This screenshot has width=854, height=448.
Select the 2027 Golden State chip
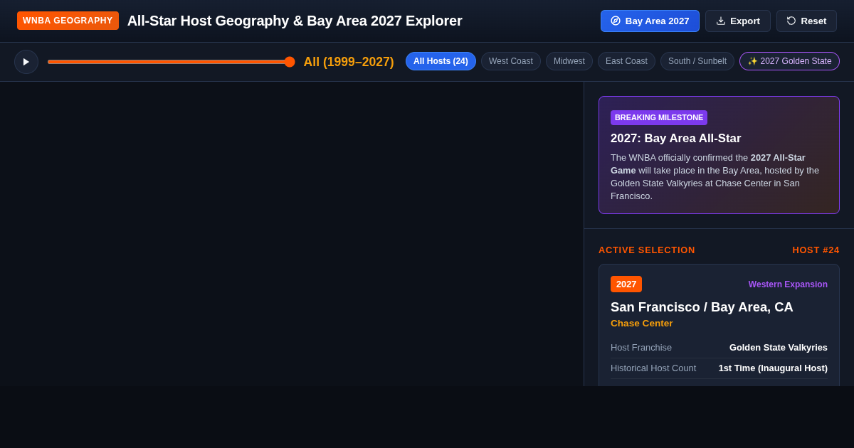[789, 61]
